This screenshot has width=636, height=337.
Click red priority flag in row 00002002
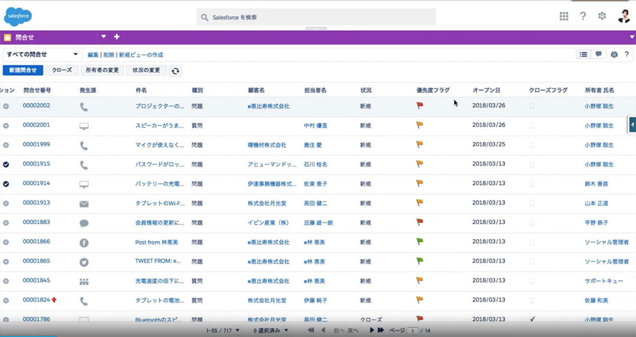(x=420, y=106)
